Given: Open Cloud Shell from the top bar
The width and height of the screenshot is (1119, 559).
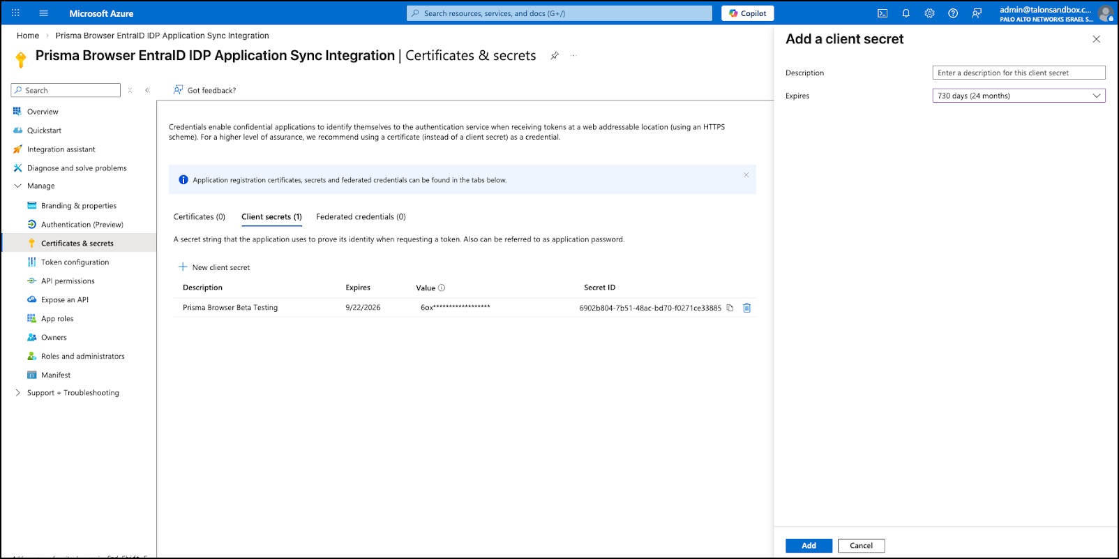Looking at the screenshot, I should click(882, 13).
